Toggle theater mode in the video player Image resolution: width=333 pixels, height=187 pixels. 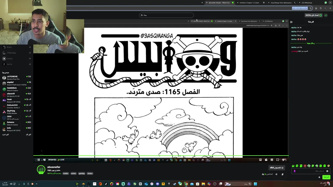[272, 160]
